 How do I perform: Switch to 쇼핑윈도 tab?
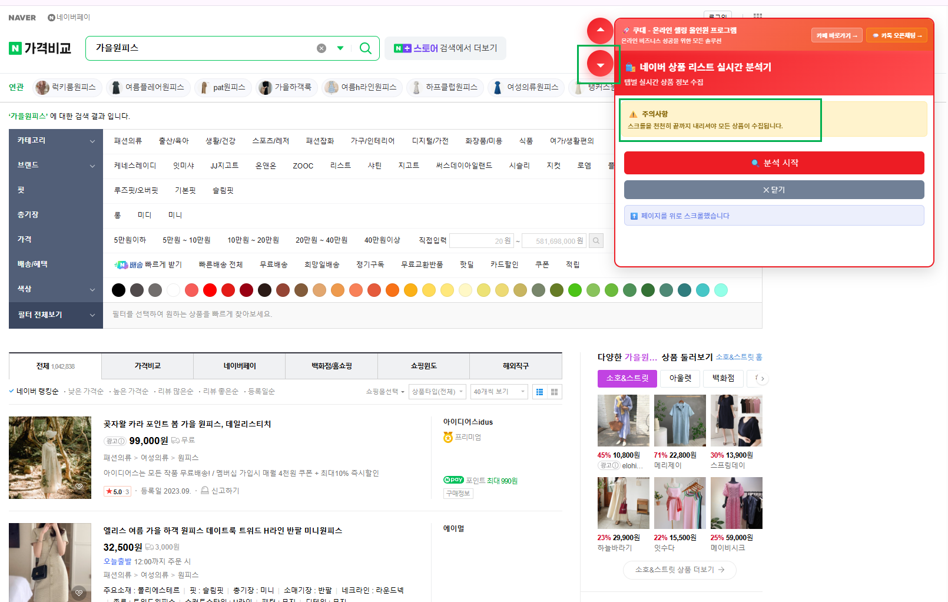click(423, 366)
